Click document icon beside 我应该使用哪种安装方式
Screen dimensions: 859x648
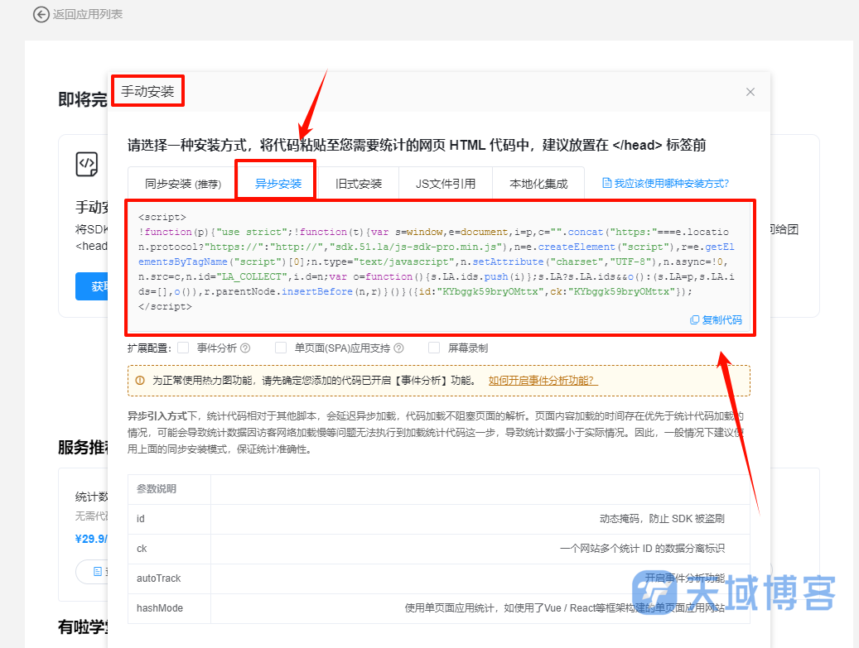coord(606,183)
